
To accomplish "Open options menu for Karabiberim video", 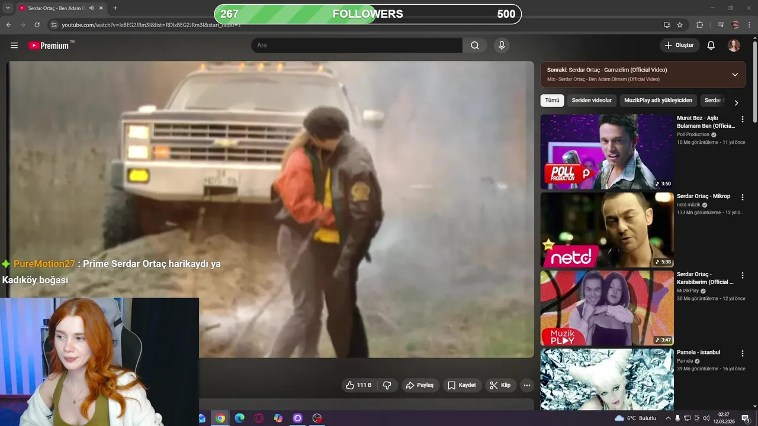I will (743, 276).
